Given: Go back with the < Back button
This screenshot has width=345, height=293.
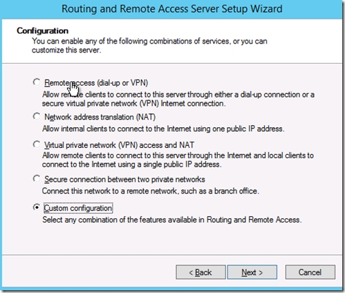Looking at the screenshot, I should (201, 272).
